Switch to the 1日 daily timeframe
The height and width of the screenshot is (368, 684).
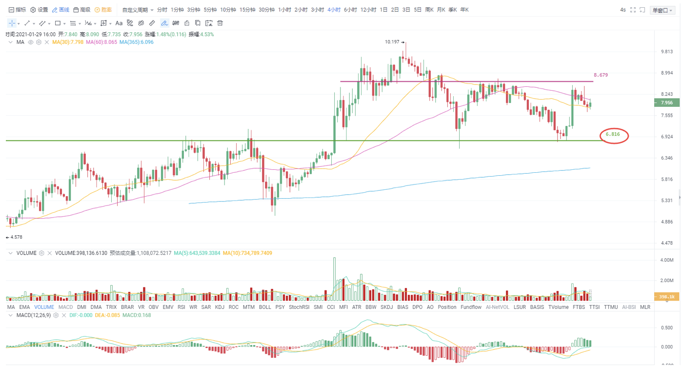pyautogui.click(x=384, y=9)
